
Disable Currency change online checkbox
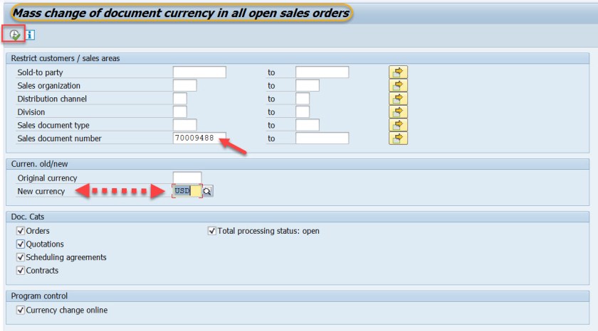point(21,310)
